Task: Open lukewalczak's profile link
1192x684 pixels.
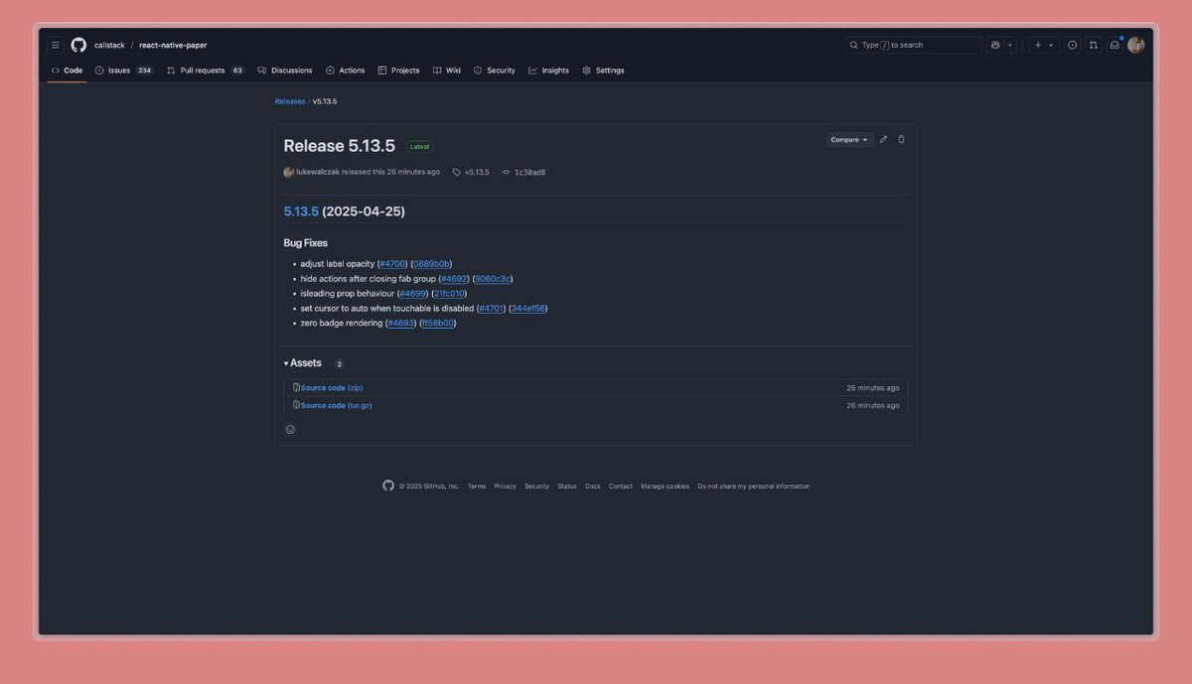Action: click(318, 172)
